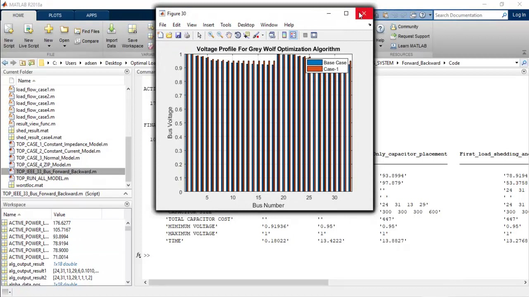Select alg_output_result variable in Workspace
The width and height of the screenshot is (529, 297).
point(26,264)
